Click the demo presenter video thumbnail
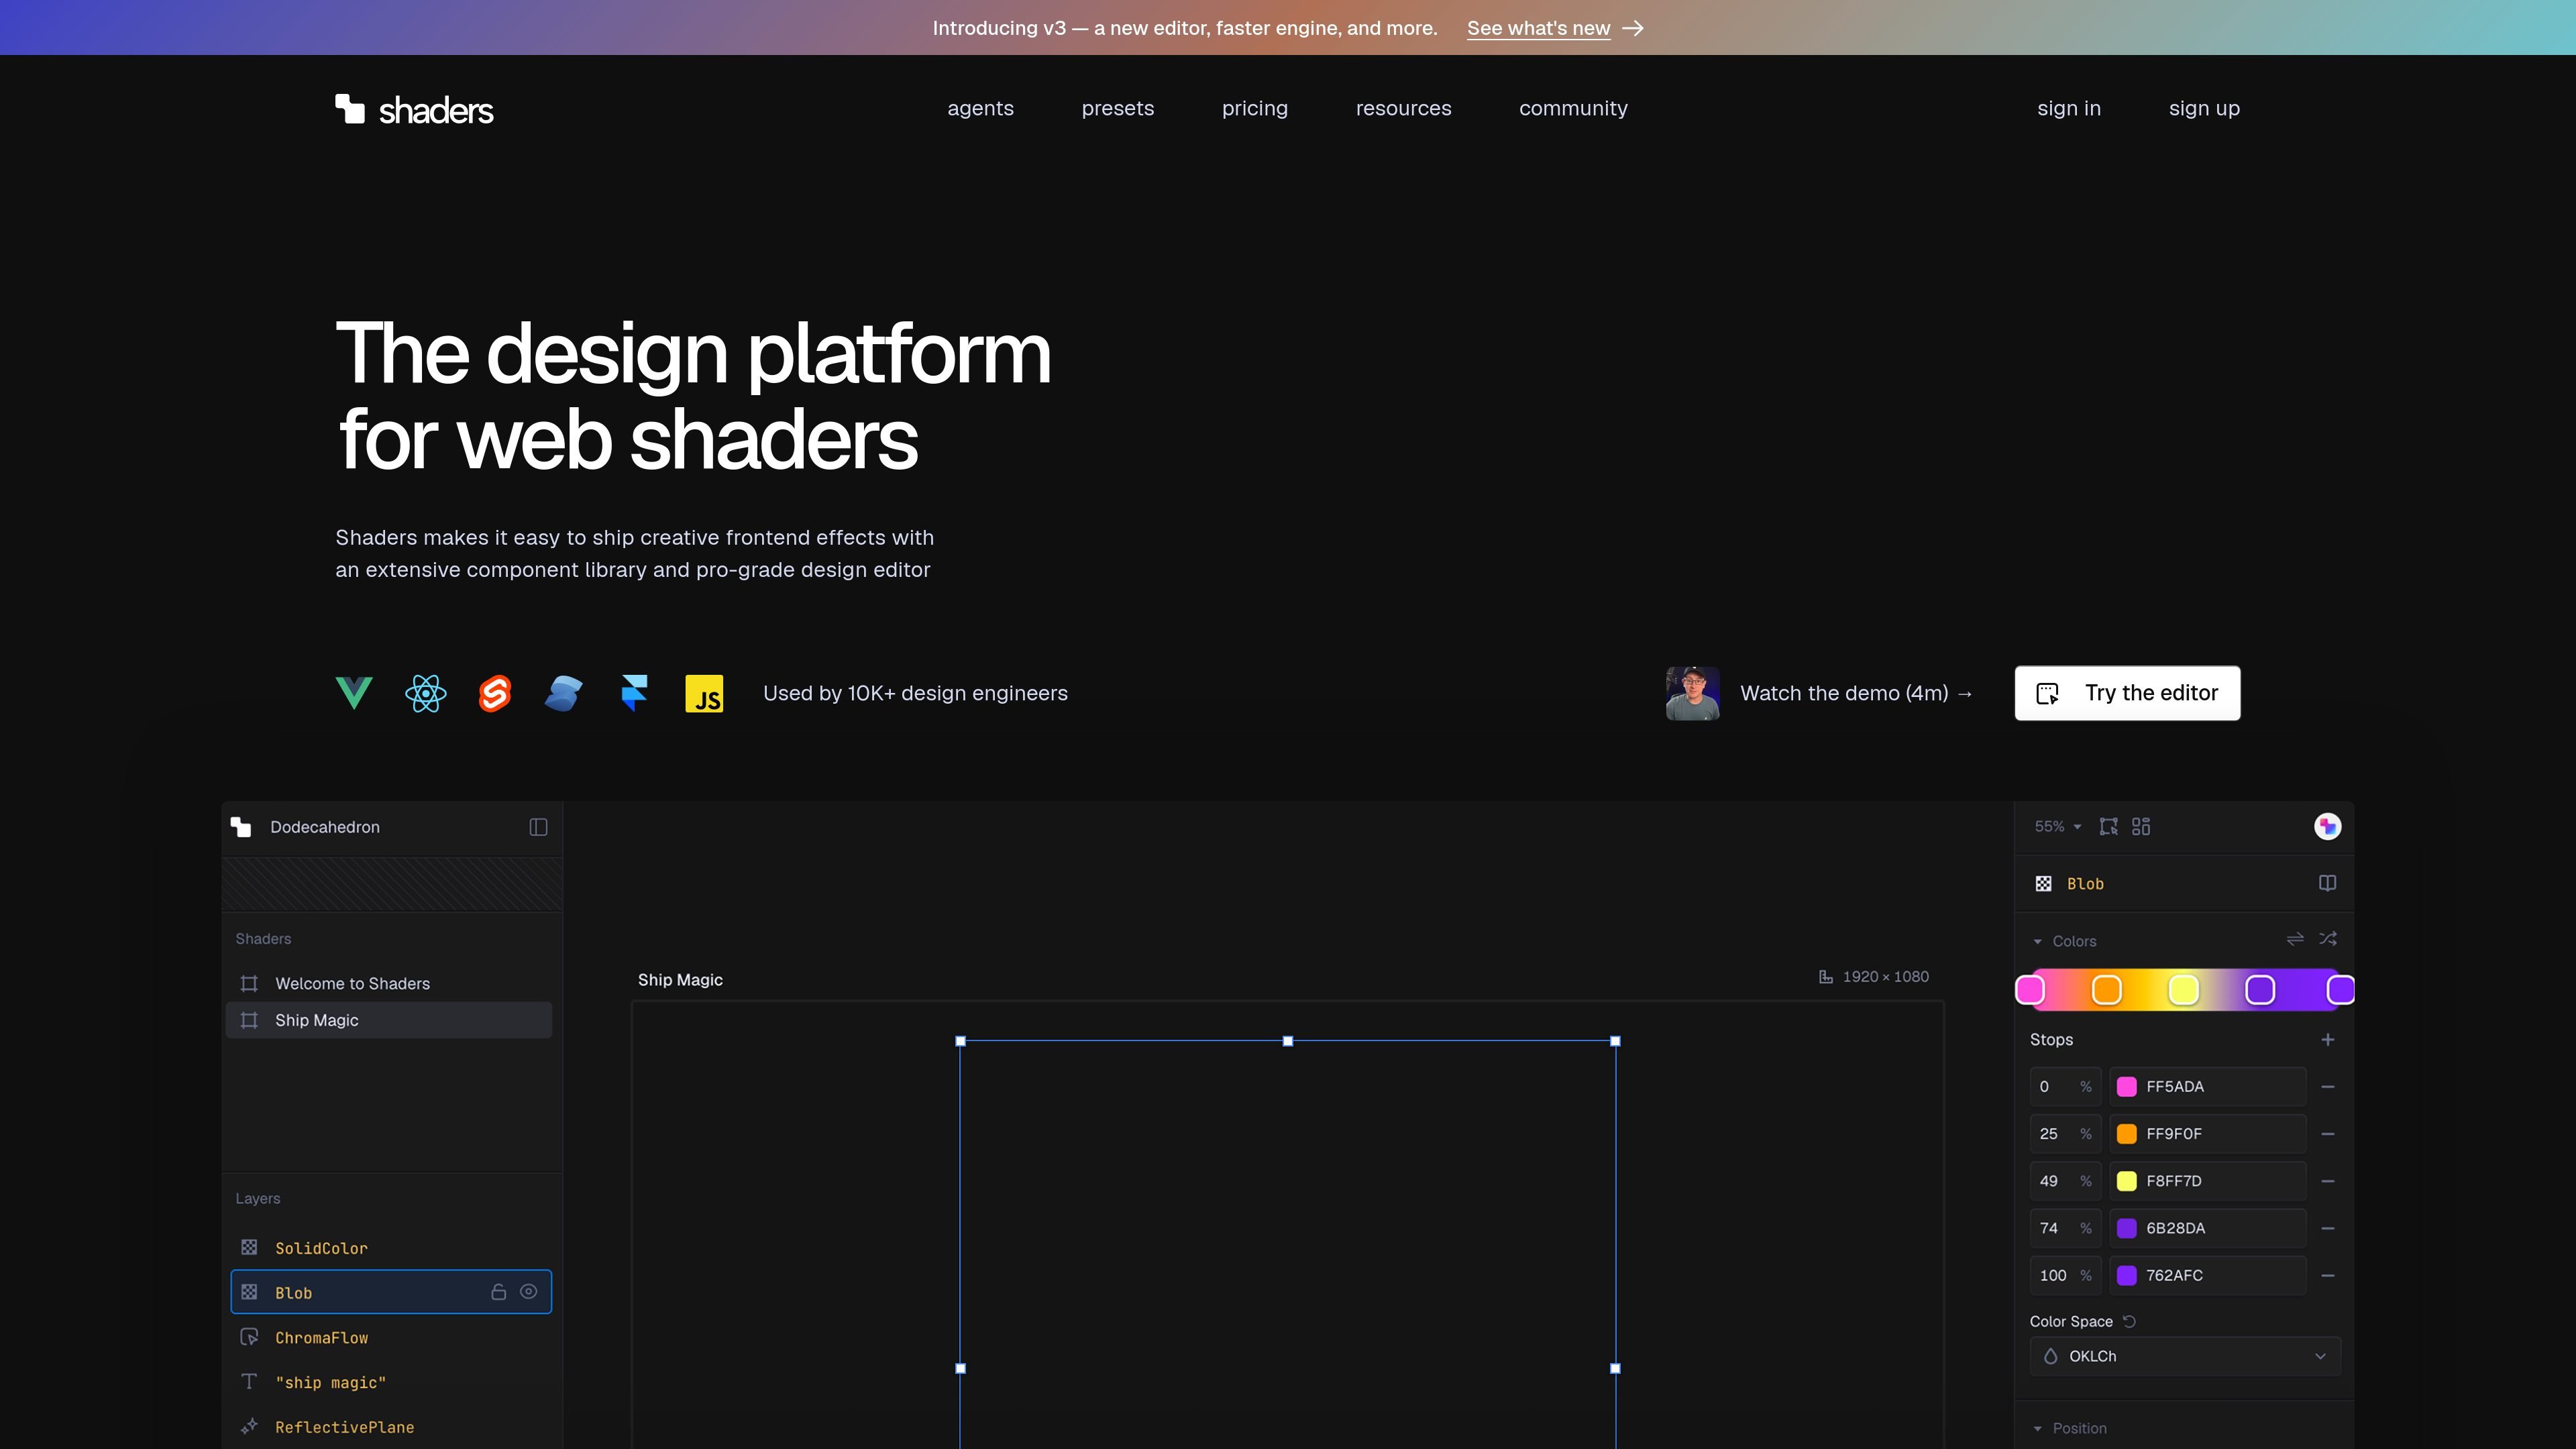 tap(1692, 693)
